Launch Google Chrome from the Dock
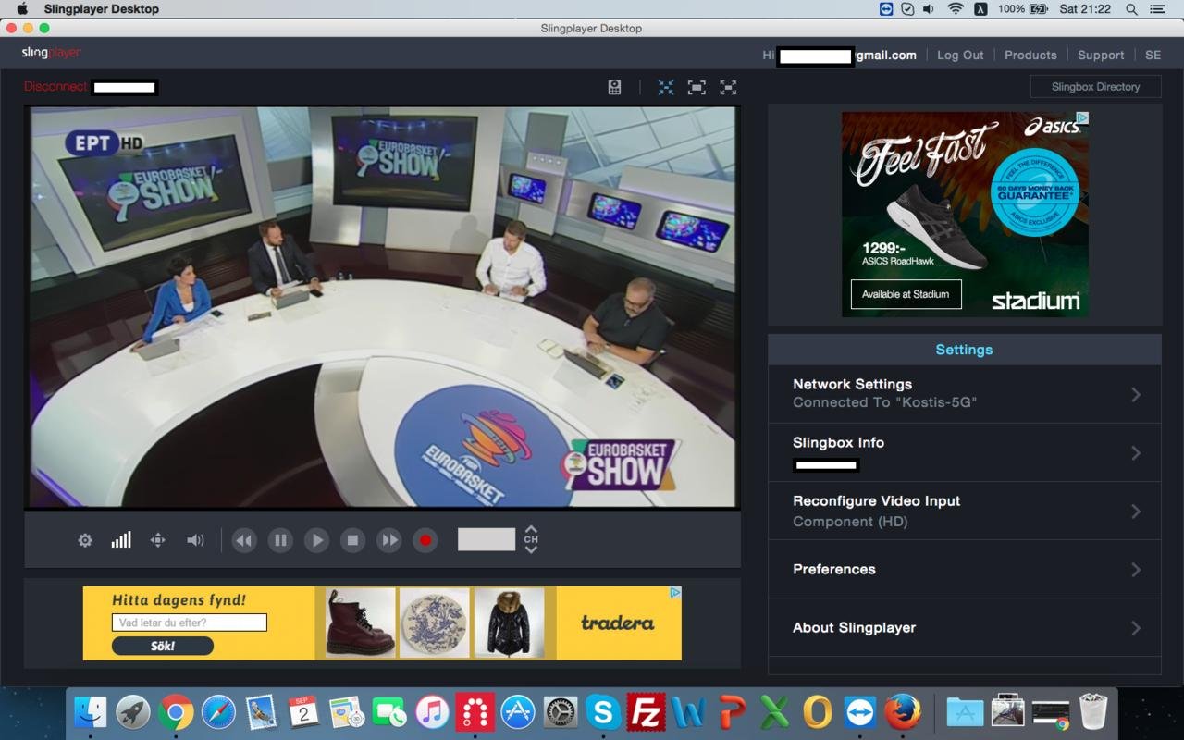Screen dimensions: 1184x740 (x=176, y=712)
